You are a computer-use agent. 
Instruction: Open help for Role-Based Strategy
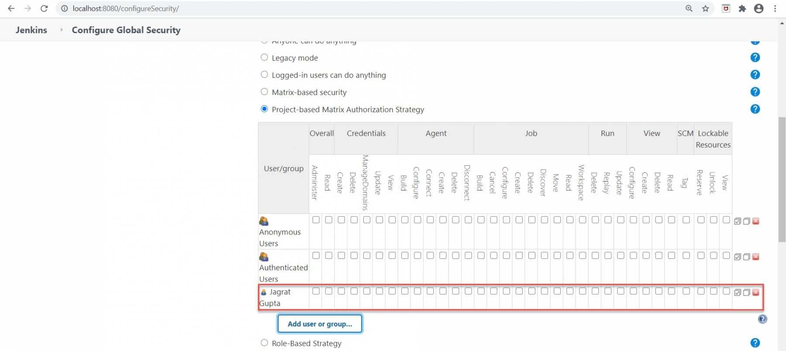pyautogui.click(x=755, y=343)
